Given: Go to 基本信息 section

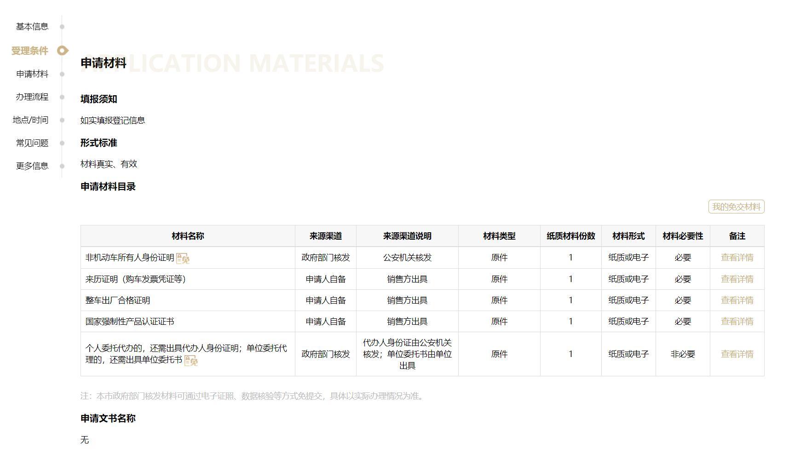Looking at the screenshot, I should 32,27.
